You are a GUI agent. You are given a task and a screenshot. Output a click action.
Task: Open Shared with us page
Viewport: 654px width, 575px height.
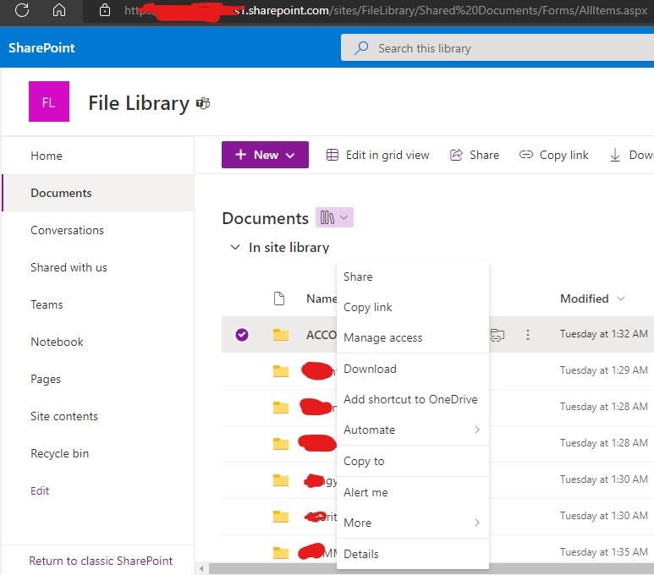point(69,267)
